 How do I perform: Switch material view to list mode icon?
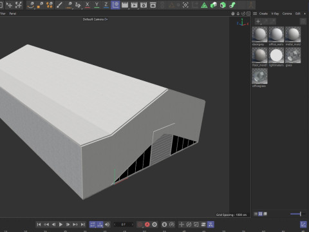(256, 214)
